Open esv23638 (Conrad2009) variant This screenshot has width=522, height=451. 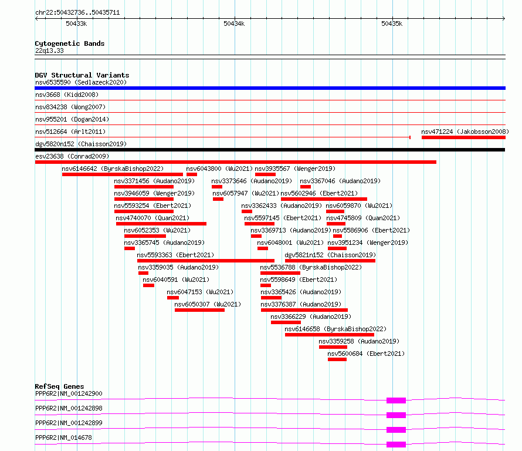pos(72,156)
